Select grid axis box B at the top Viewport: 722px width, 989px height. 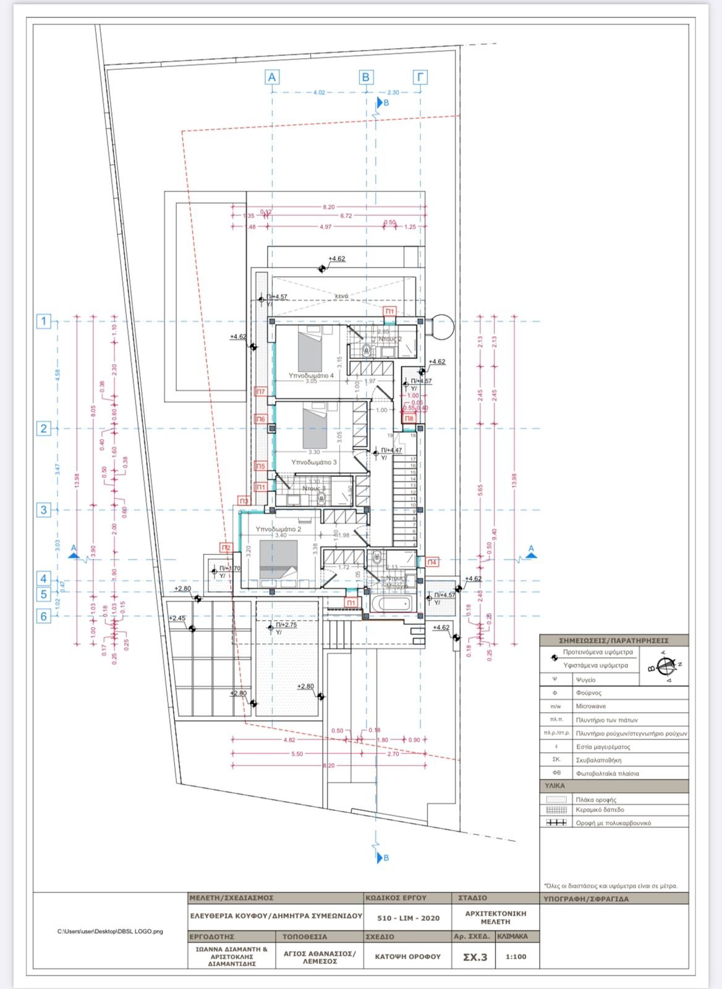(x=366, y=77)
